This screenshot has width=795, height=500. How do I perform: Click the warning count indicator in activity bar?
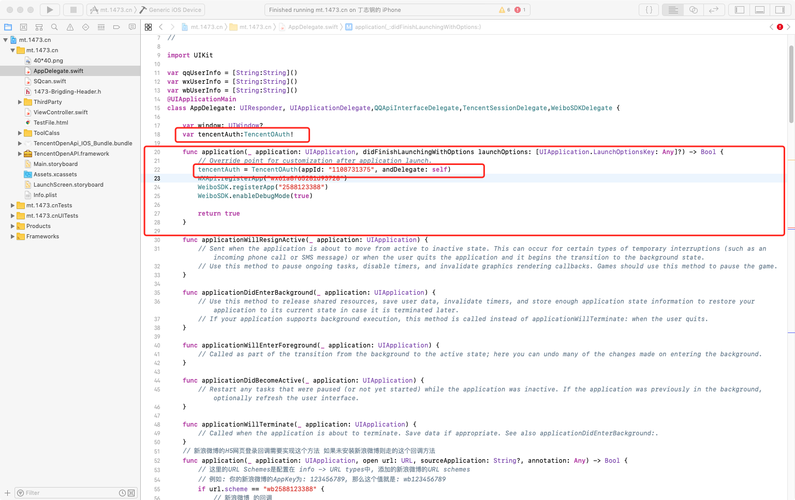(x=505, y=10)
